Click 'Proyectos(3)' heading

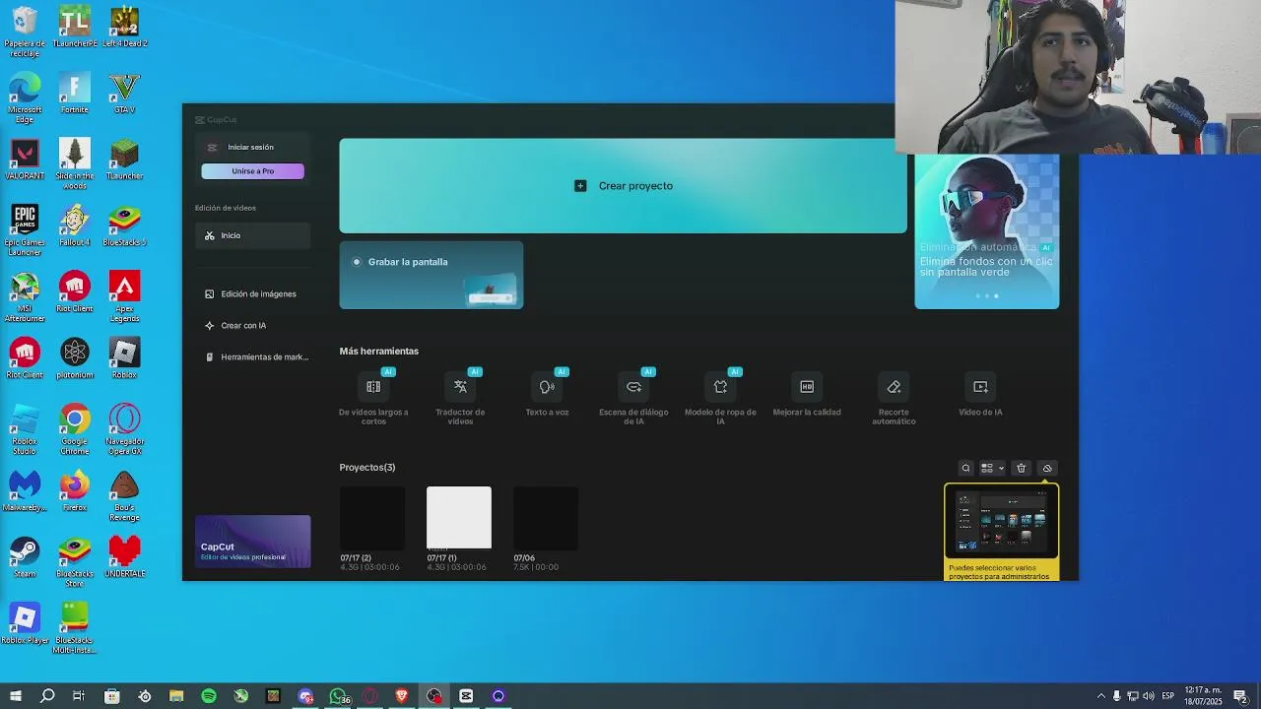[x=367, y=467]
